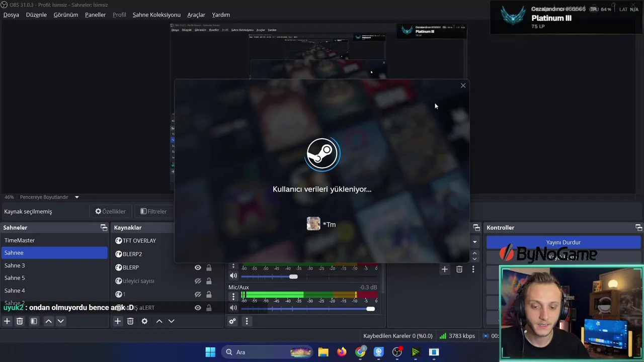Image resolution: width=644 pixels, height=362 pixels.
Task: Add a new scene with the plus icon
Action: [x=7, y=321]
